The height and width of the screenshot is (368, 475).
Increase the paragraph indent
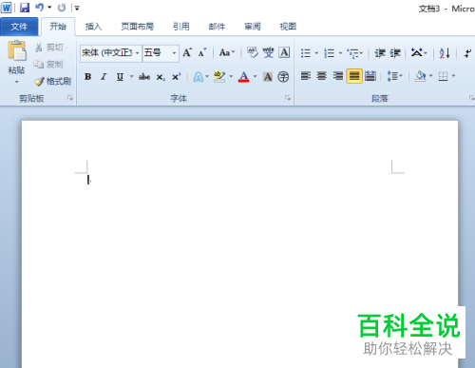[x=395, y=53]
